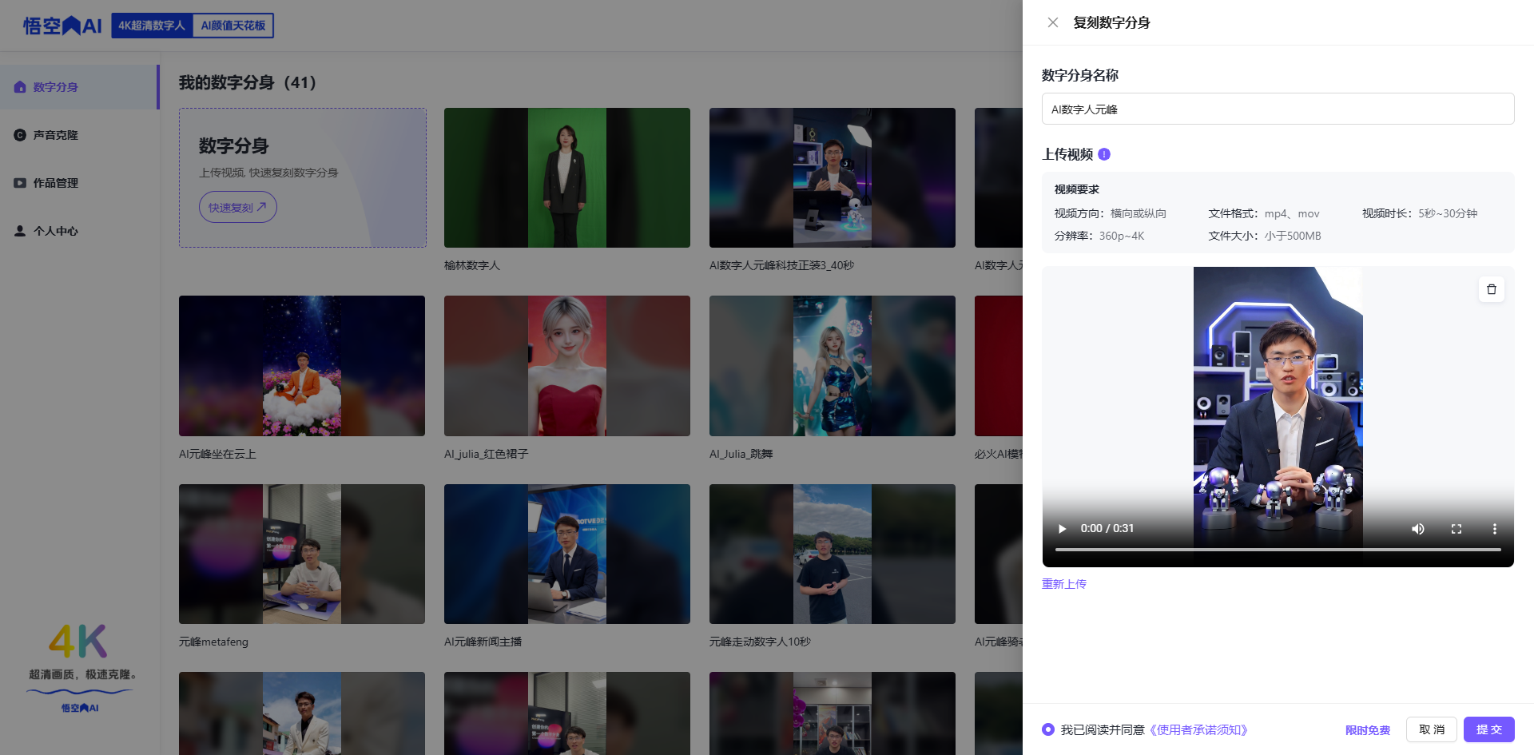Open the AI_Julia_跳舞 thumbnail
The width and height of the screenshot is (1534, 755).
[x=833, y=366]
